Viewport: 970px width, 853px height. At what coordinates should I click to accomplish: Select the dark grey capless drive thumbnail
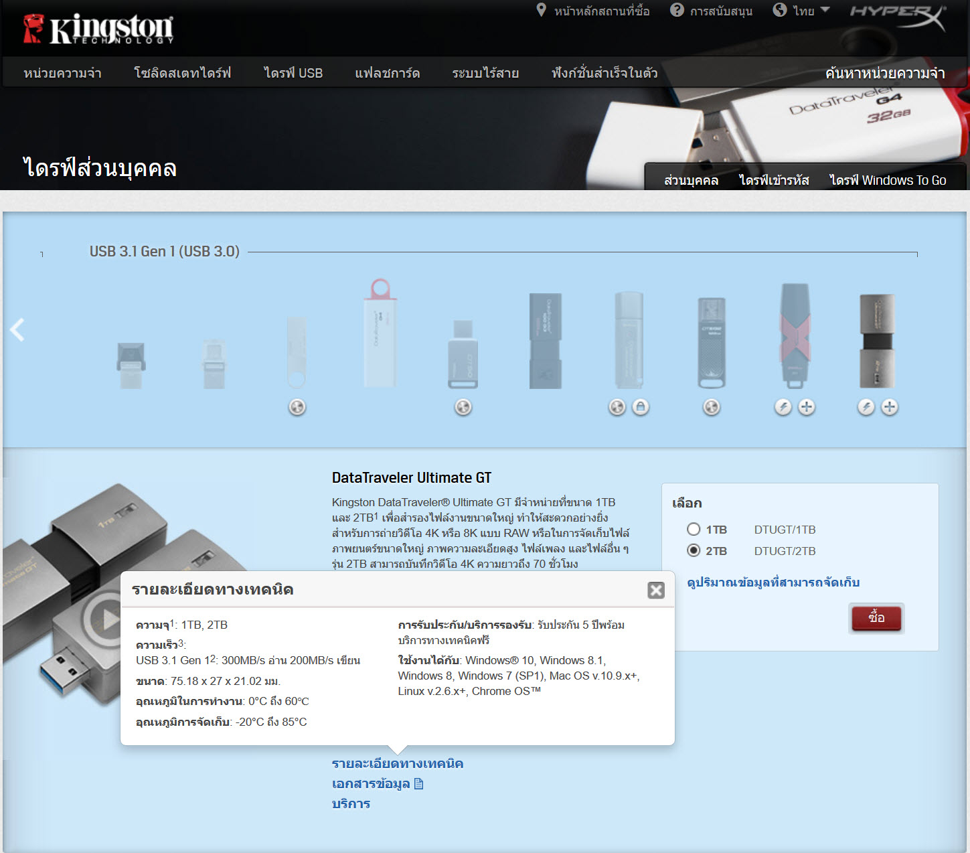[x=712, y=343]
